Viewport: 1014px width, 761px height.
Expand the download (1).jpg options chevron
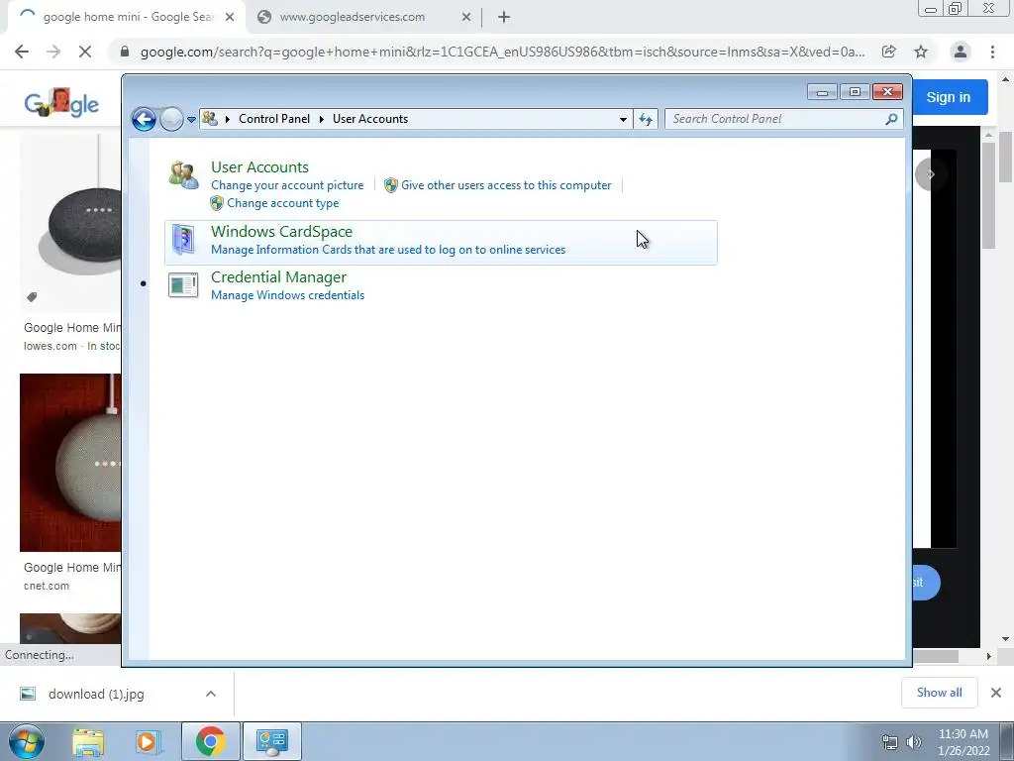click(x=211, y=694)
